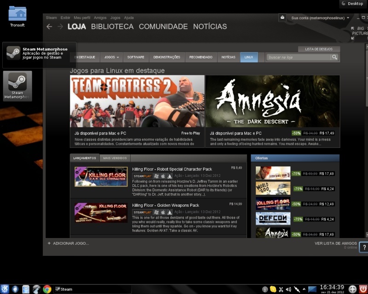Click the blue screen icon beside the clock
Viewport: 368px width, 294px height.
(x=312, y=289)
